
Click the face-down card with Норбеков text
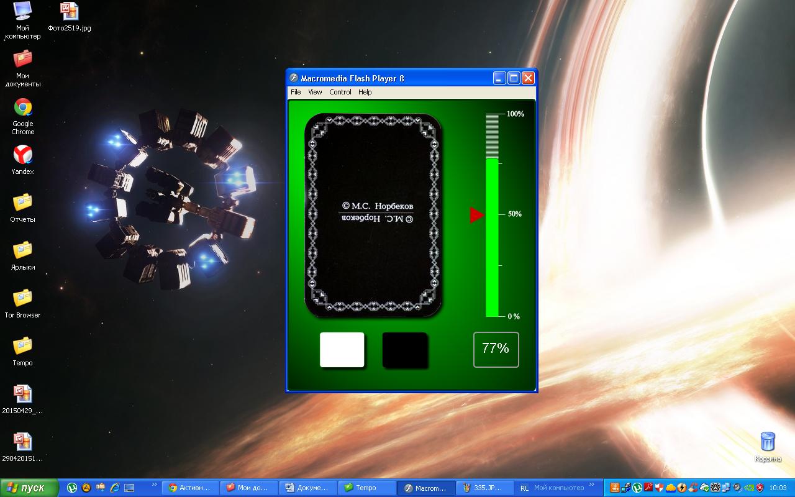(x=373, y=215)
